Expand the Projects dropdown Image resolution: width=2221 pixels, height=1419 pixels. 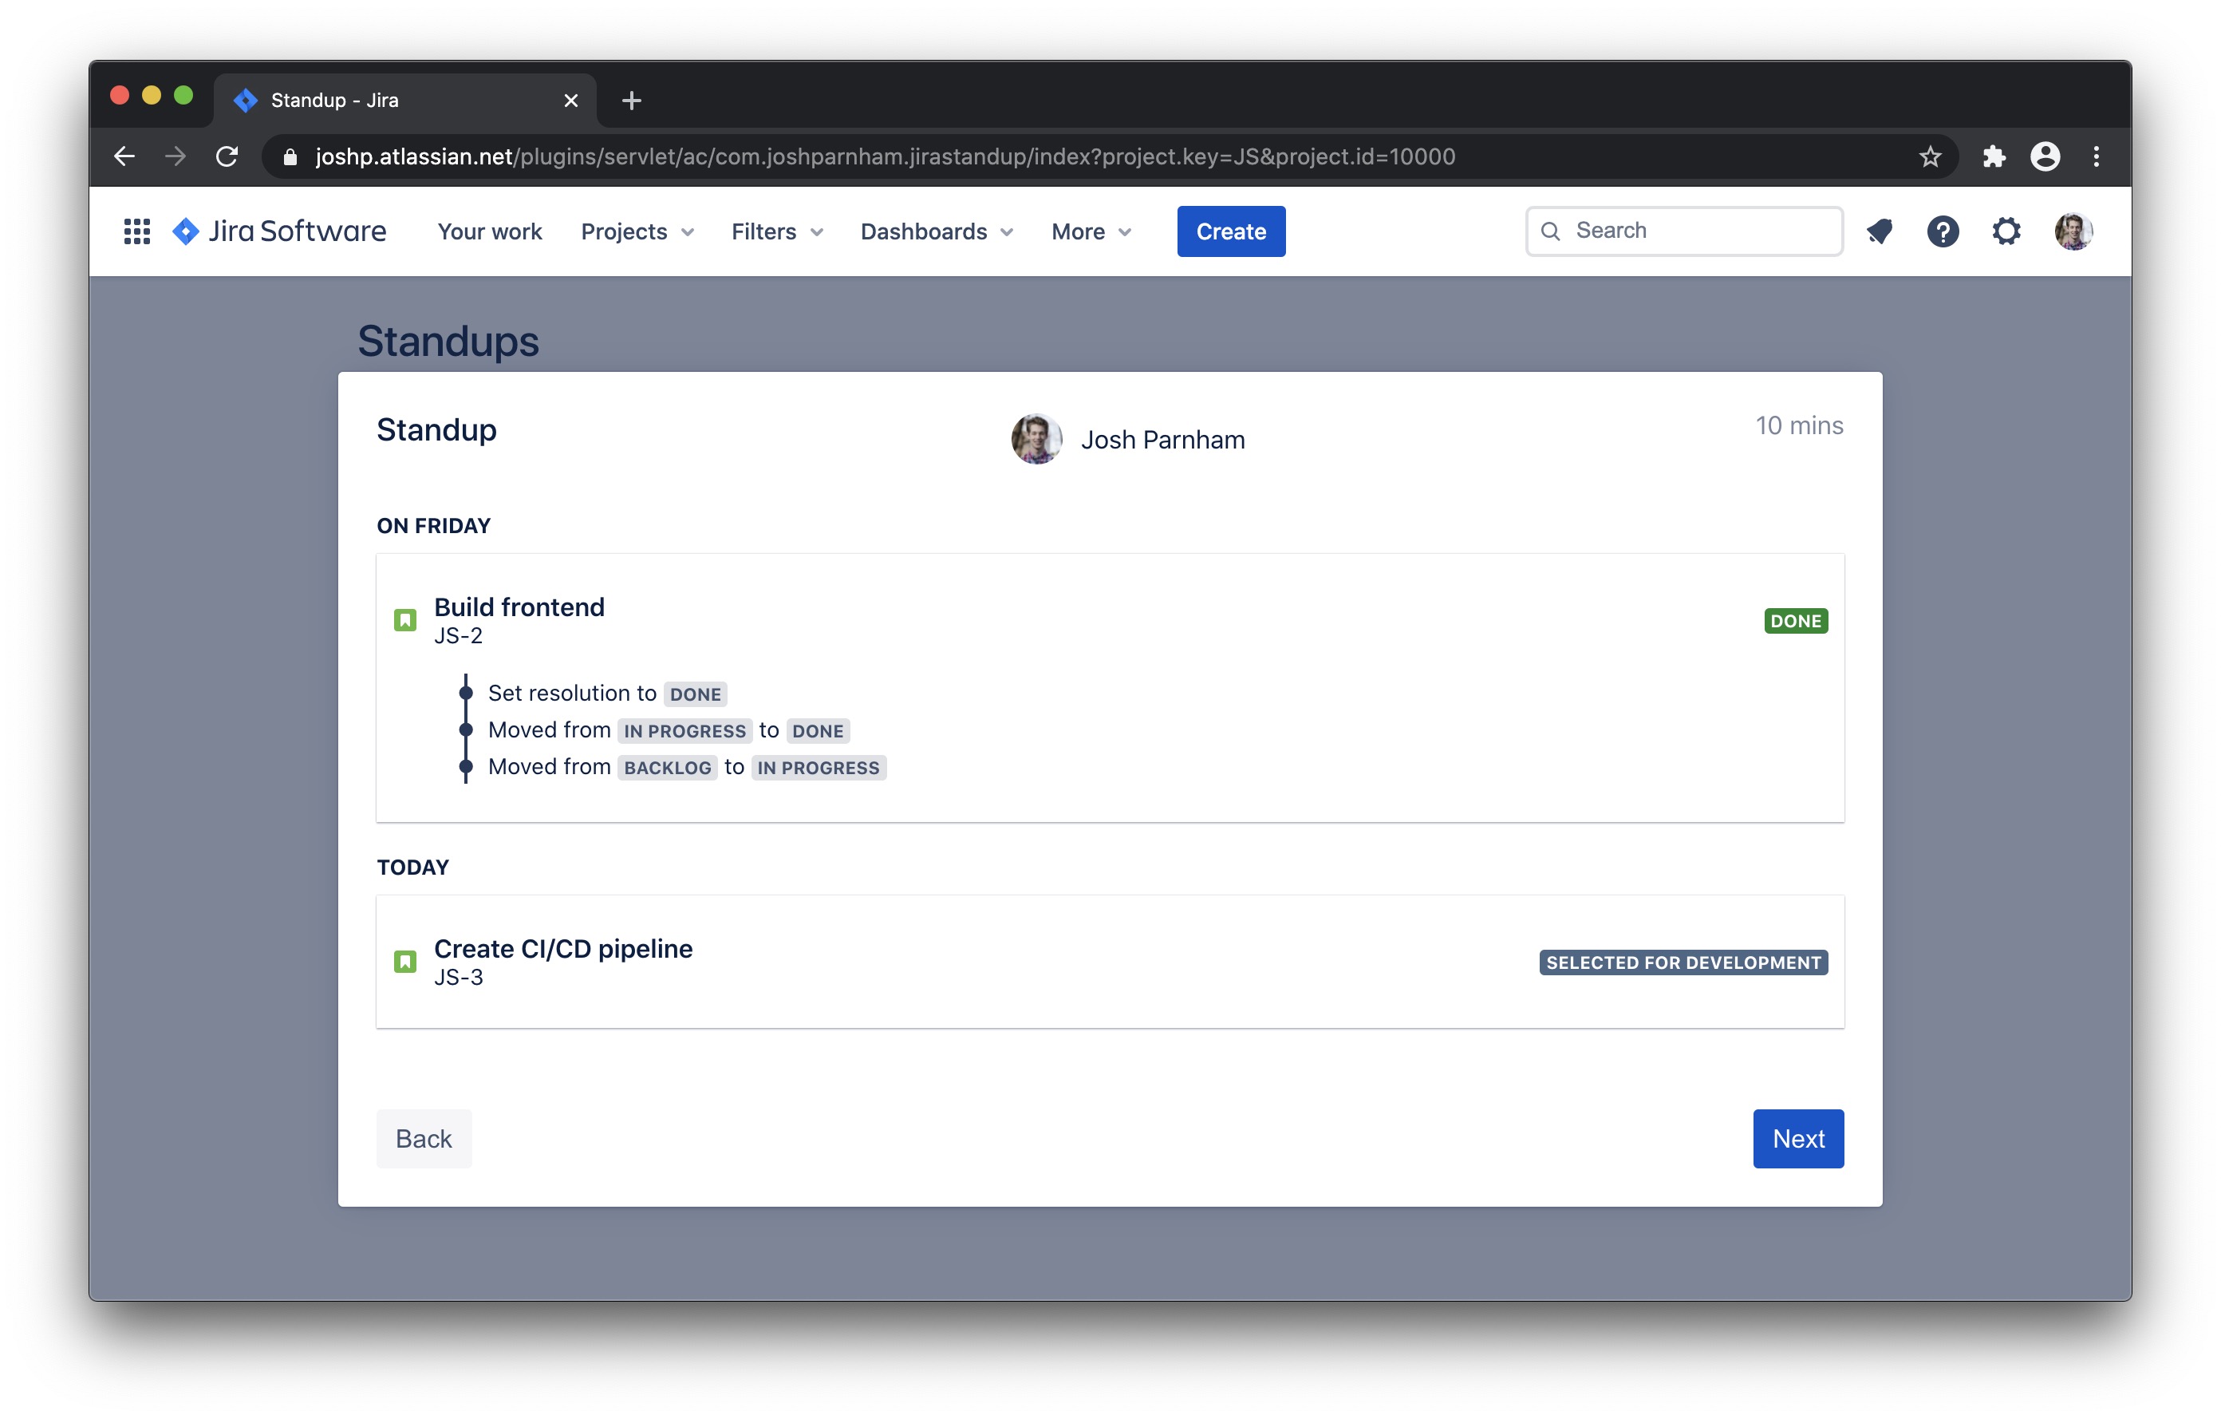coord(637,231)
